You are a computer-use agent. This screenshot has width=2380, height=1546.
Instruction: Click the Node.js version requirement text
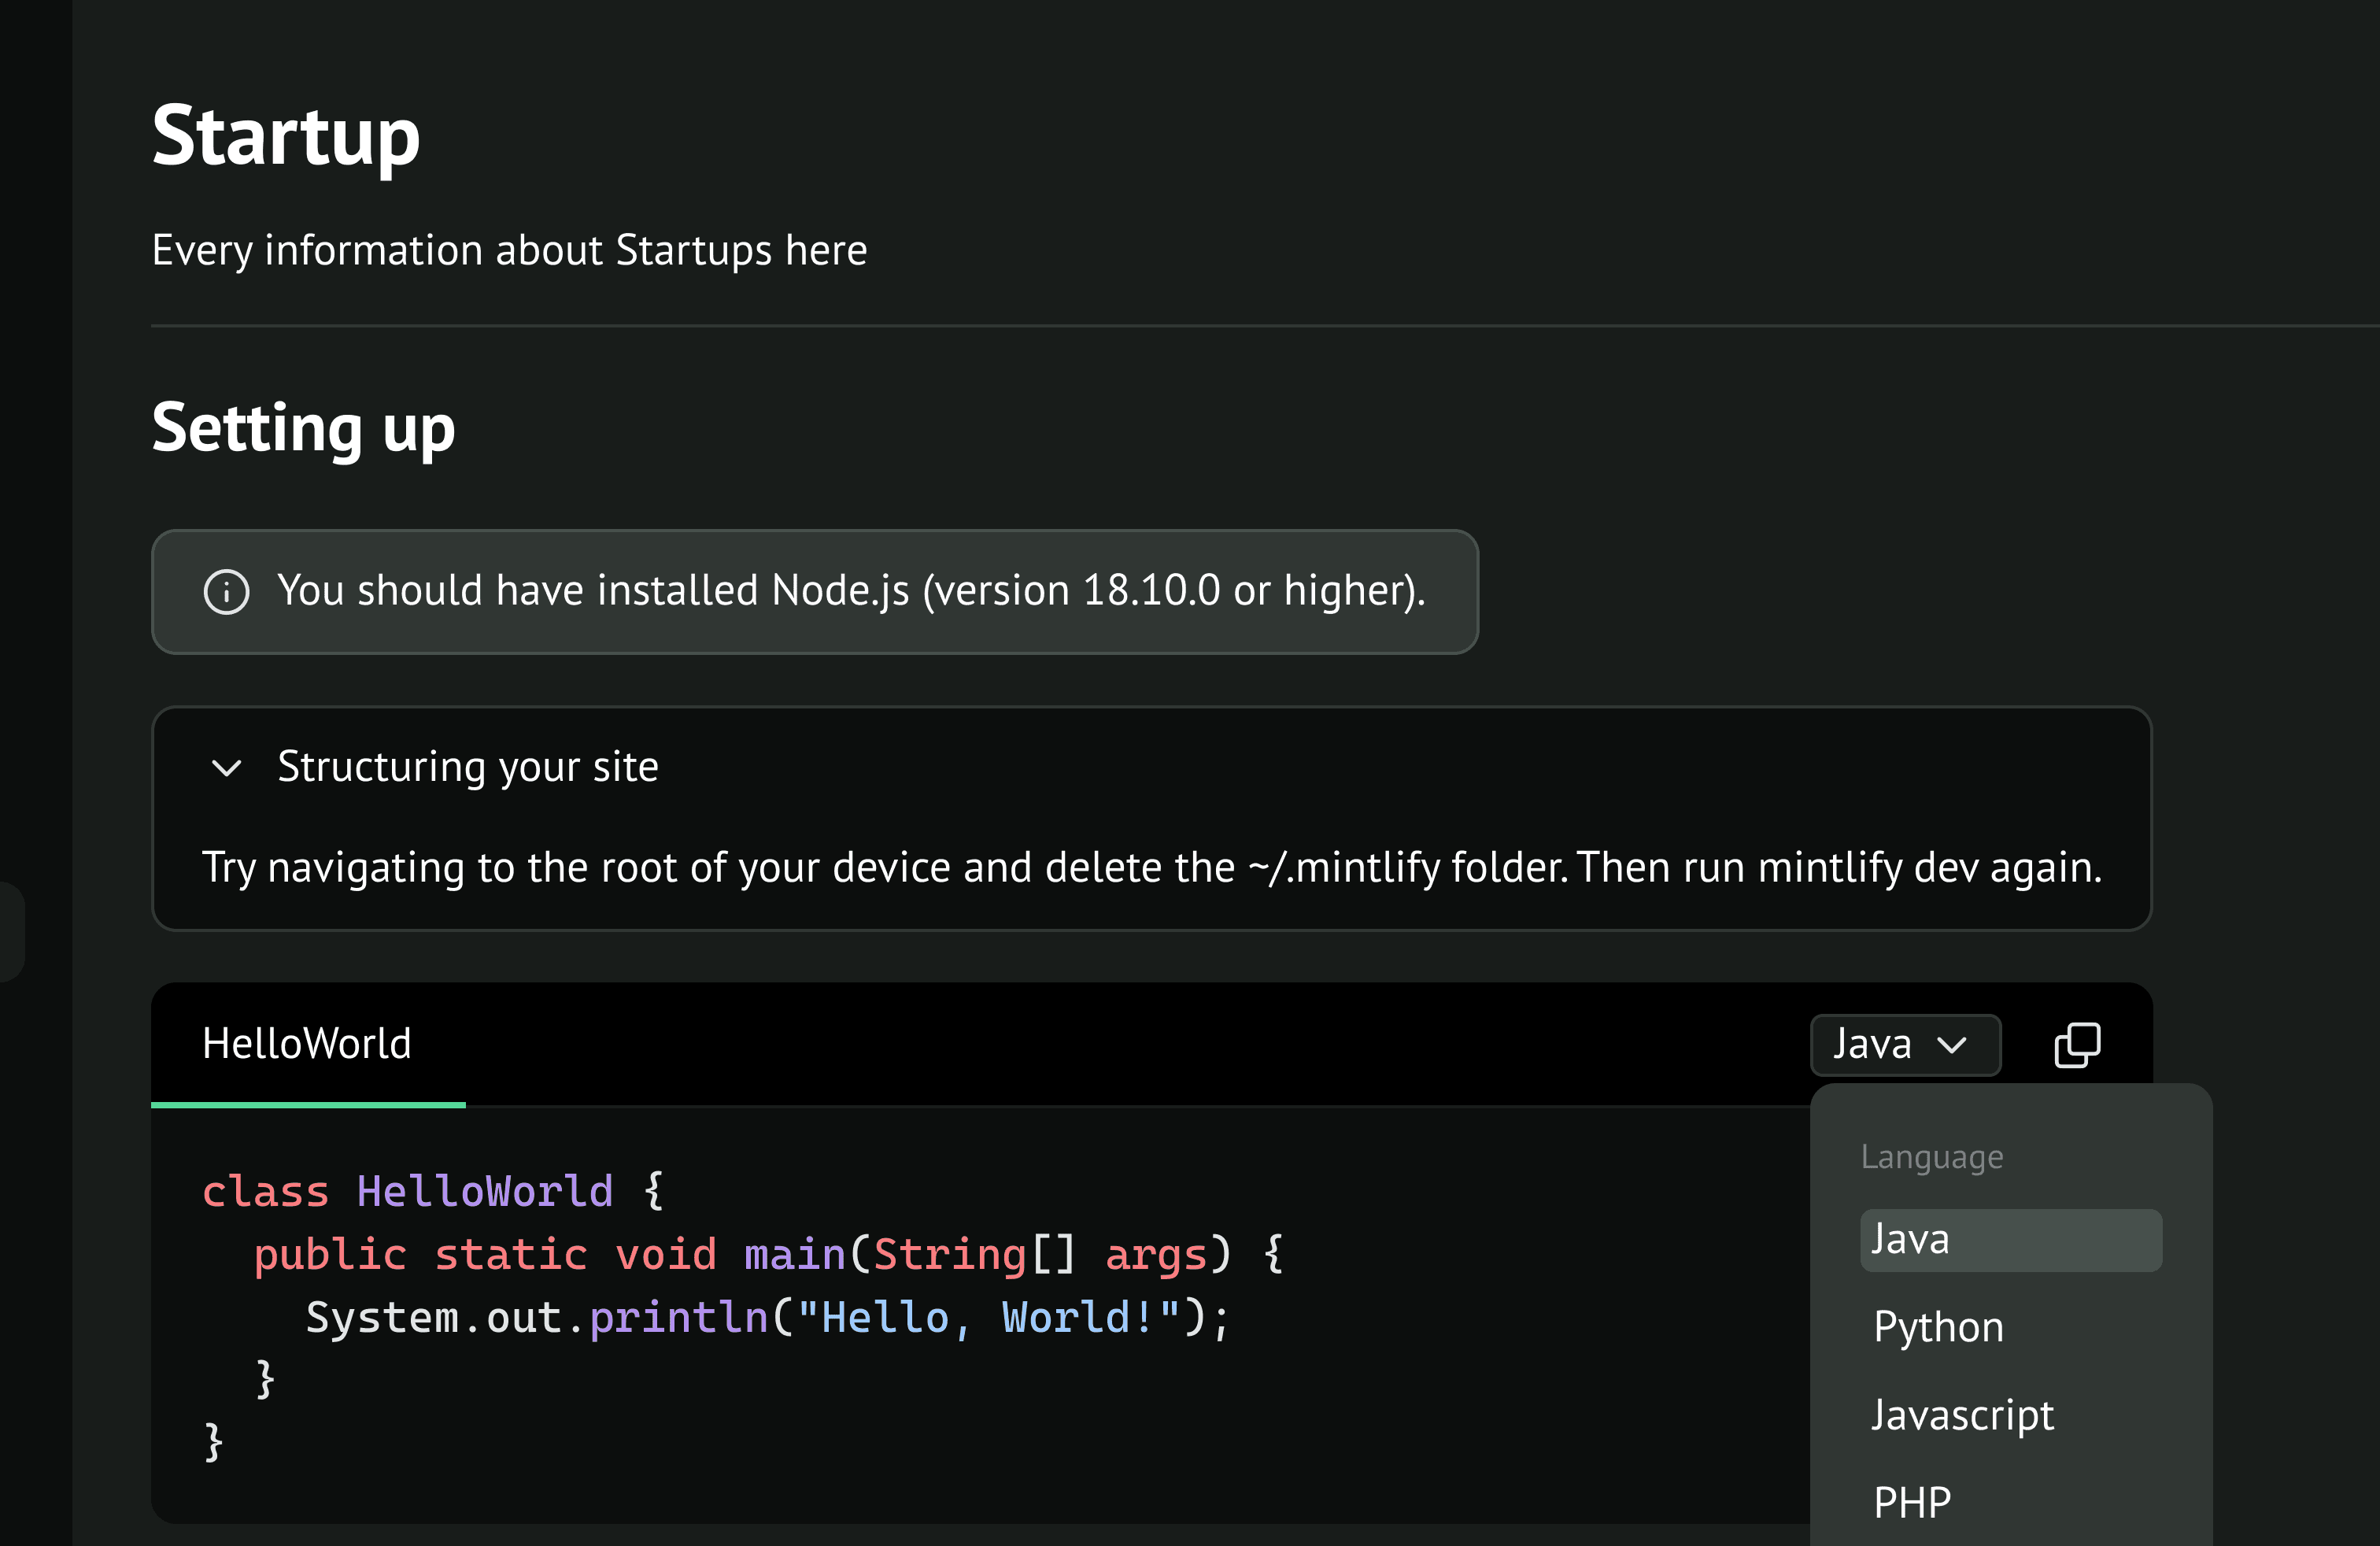pyautogui.click(x=851, y=591)
